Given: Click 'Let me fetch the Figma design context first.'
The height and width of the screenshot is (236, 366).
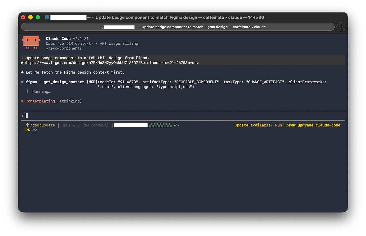Looking at the screenshot, I should tap(75, 72).
